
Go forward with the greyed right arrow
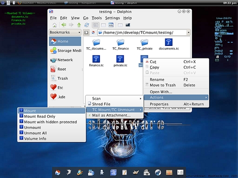coord(71,25)
